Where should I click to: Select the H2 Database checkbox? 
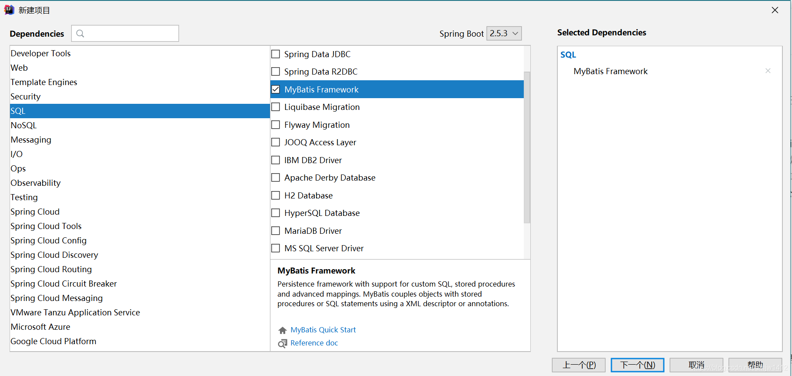pos(276,195)
